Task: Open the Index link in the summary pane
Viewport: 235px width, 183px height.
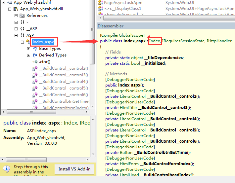Action: click(x=70, y=123)
